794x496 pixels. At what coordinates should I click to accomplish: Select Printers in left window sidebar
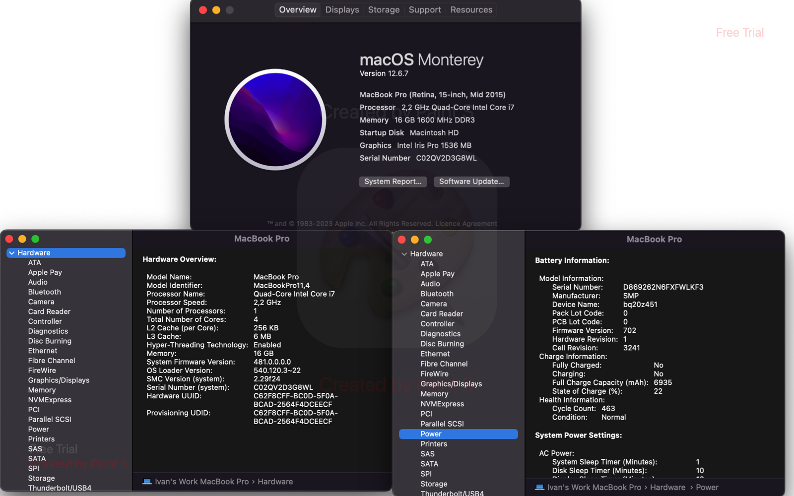click(42, 439)
